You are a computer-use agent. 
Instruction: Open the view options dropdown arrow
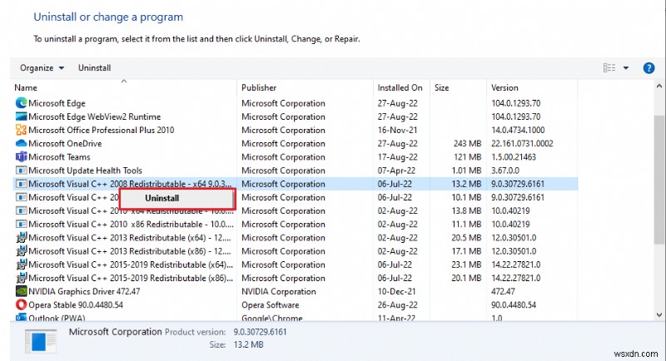point(626,68)
